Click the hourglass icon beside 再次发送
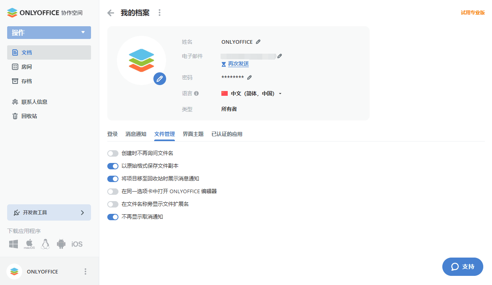 [224, 64]
